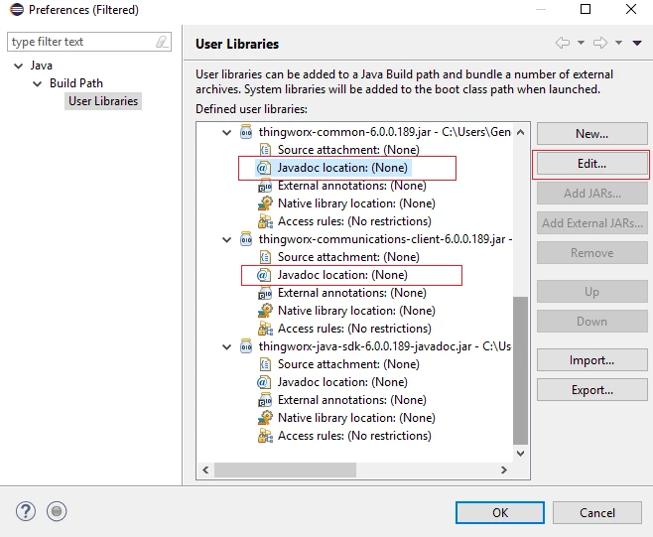Go back with the left arrow icon
Viewport: 653px width, 537px height.
[563, 43]
